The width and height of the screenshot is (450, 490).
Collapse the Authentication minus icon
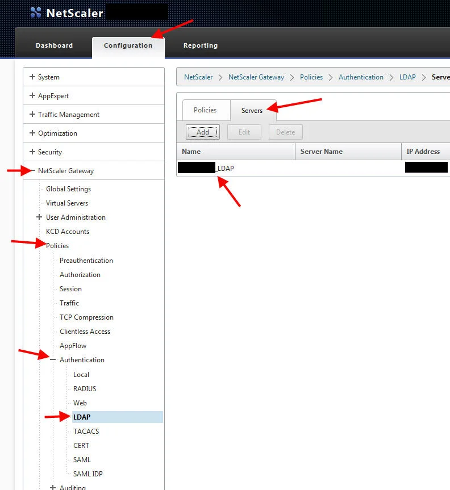click(52, 359)
